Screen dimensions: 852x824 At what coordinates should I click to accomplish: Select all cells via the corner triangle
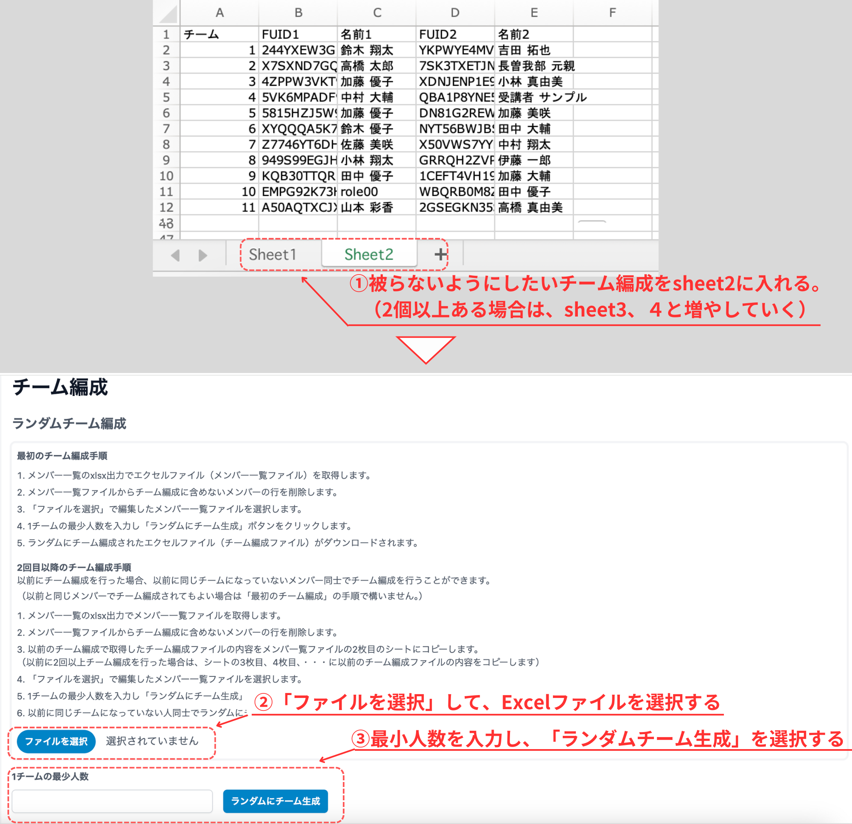(167, 12)
